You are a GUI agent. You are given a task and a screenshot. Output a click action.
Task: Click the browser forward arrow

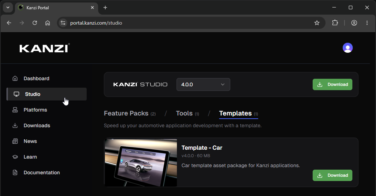pyautogui.click(x=22, y=23)
